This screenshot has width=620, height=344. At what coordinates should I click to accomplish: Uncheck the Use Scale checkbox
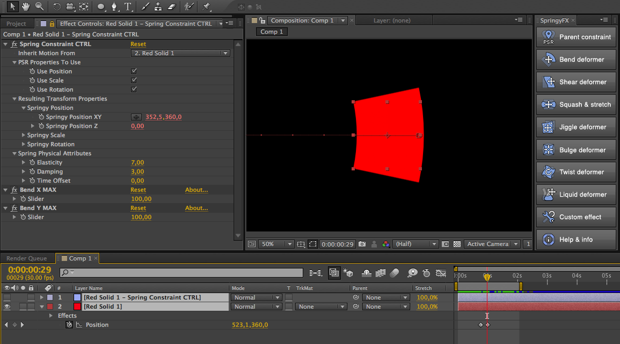click(134, 80)
